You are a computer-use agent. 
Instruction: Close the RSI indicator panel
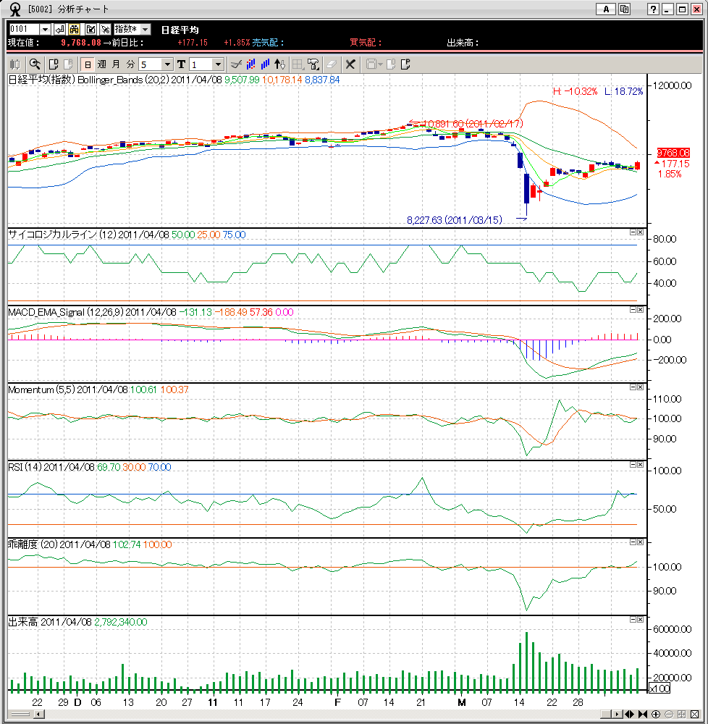[x=640, y=465]
